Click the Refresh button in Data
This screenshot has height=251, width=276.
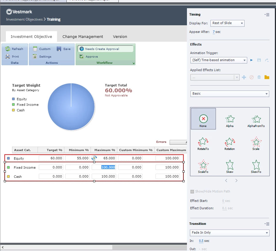(14, 49)
